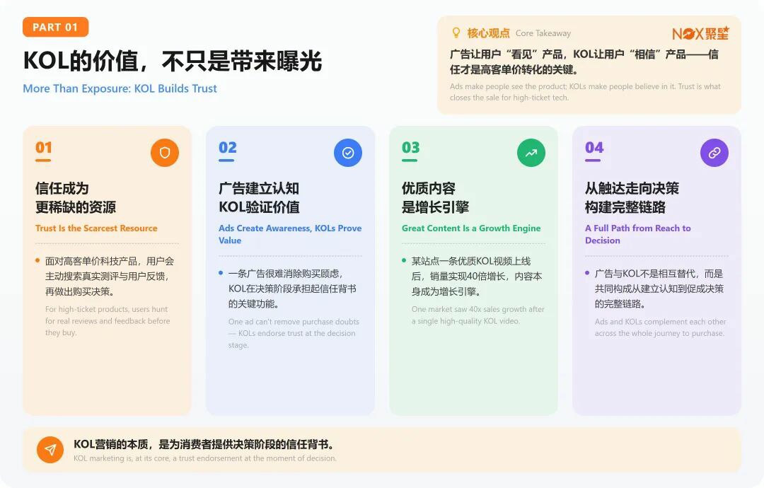Select the blue 02 card number
The image size is (764, 488).
point(228,147)
